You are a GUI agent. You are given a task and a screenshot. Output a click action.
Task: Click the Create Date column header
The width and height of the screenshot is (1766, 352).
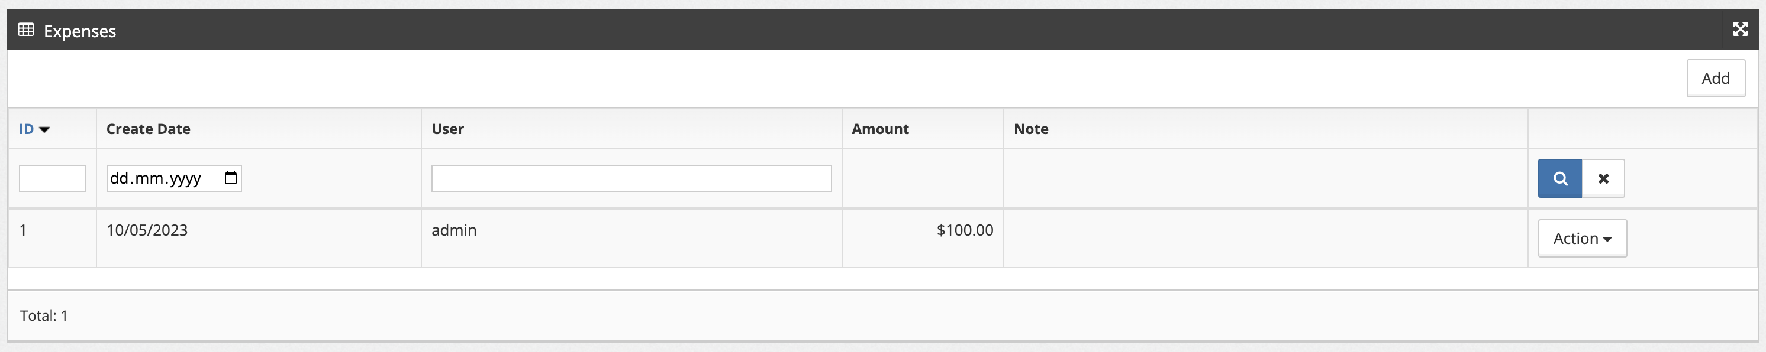pyautogui.click(x=148, y=129)
